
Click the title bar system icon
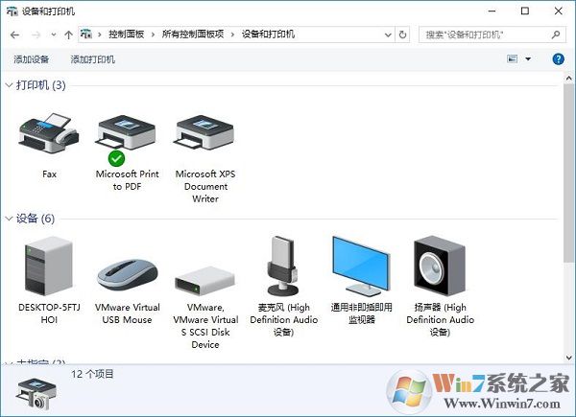(x=12, y=11)
